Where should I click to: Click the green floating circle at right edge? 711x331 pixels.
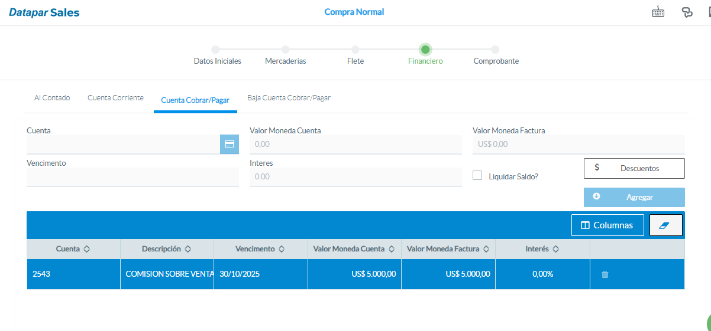(x=709, y=323)
